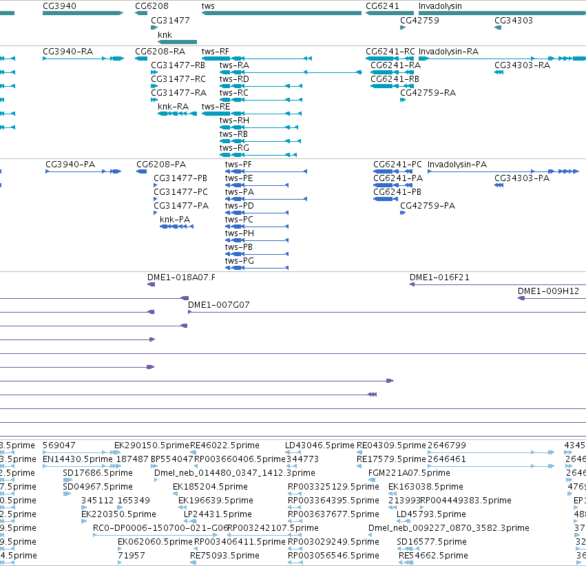586x566 pixels.
Task: Click transcript tws-RB label
Action: 233,134
